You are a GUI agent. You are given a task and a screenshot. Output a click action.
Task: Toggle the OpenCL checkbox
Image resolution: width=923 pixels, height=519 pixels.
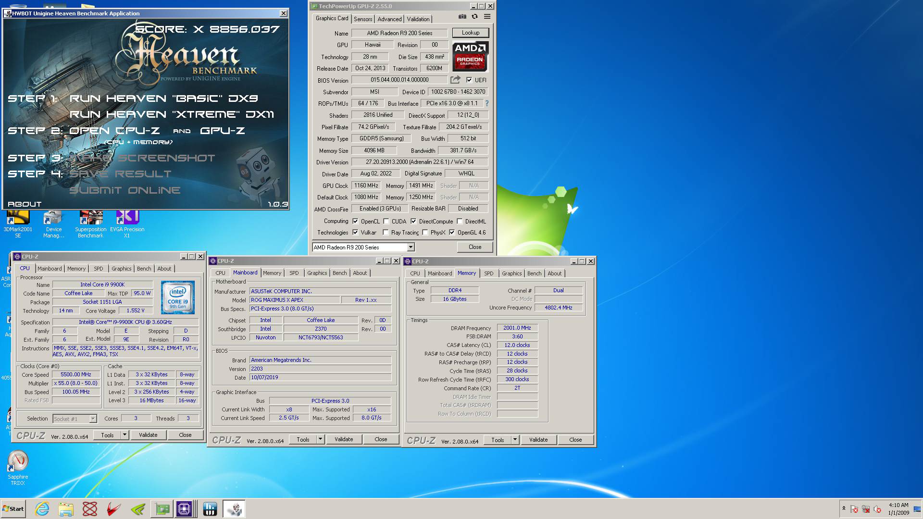point(355,221)
